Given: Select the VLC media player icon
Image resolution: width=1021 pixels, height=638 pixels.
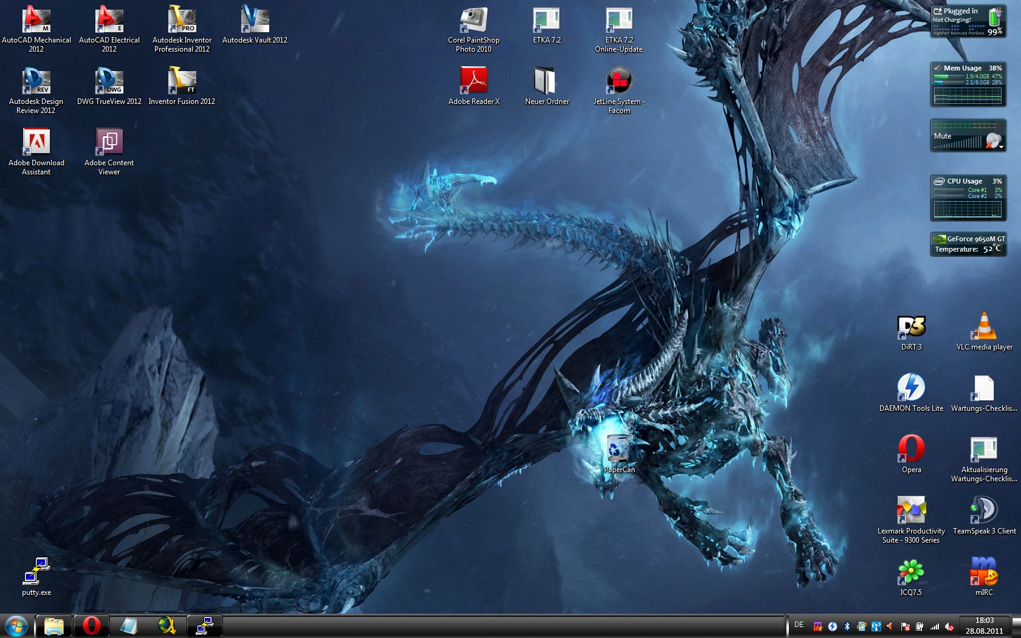Looking at the screenshot, I should [984, 332].
